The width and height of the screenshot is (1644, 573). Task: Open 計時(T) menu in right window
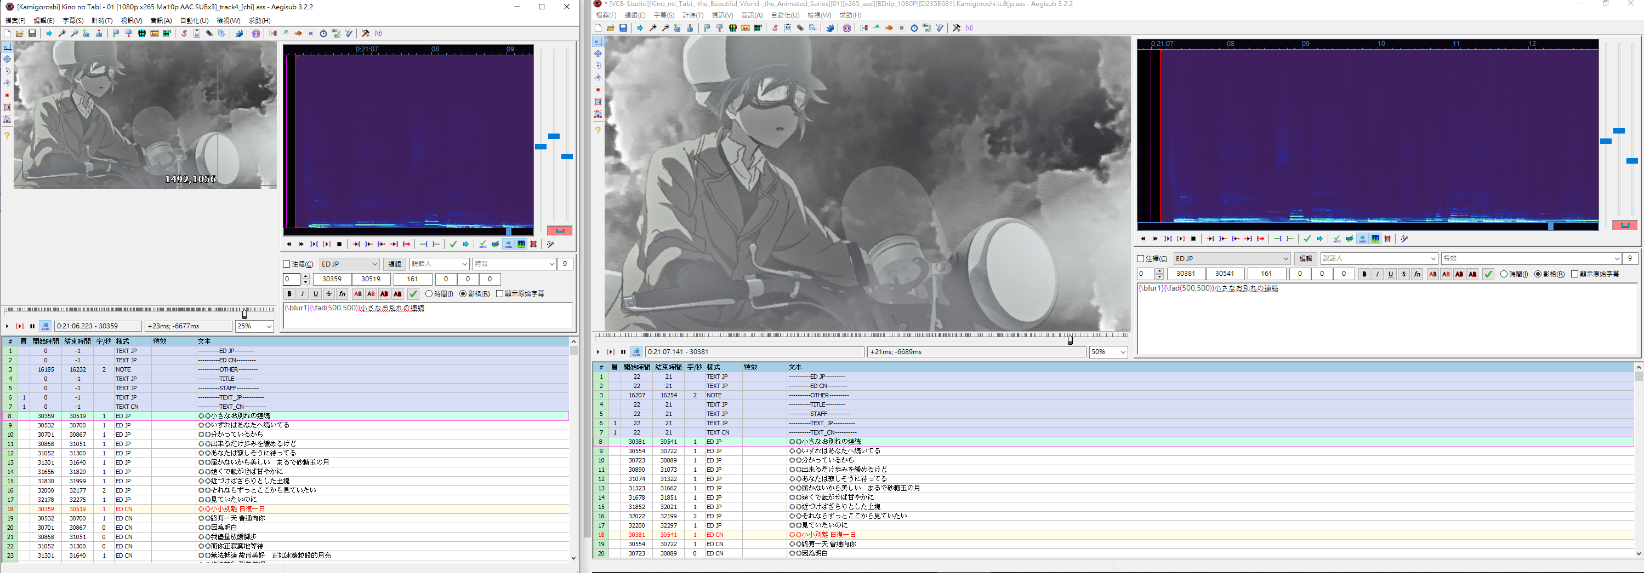pos(693,15)
